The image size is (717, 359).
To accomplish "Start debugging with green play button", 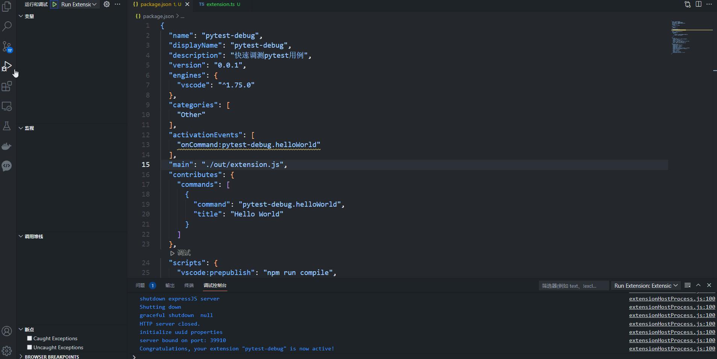I will (x=54, y=5).
